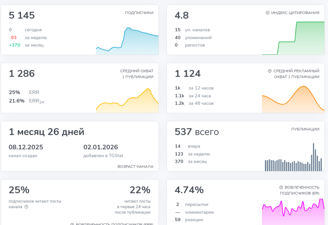Click the '537 всего' publications total
The image size is (328, 225).
coord(197,132)
